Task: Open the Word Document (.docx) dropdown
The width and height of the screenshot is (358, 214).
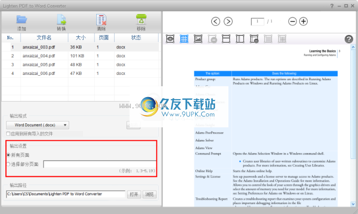Action: (38, 125)
